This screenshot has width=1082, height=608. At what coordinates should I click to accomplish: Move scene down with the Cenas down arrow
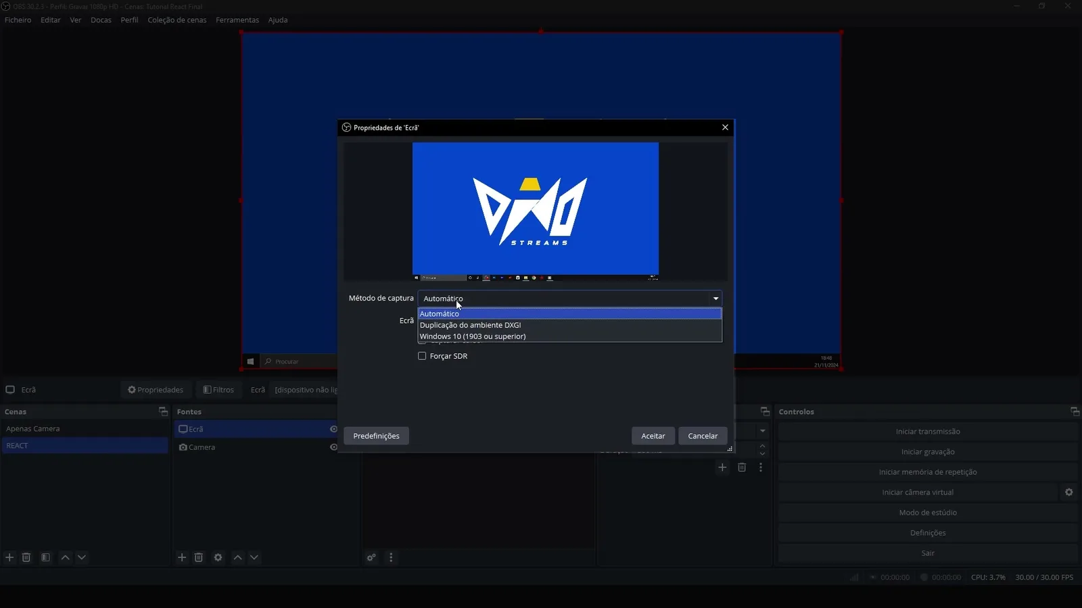pyautogui.click(x=82, y=557)
